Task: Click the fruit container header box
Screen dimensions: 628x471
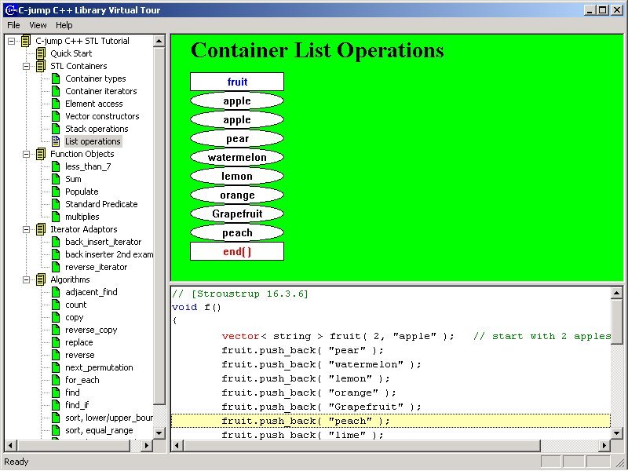Action: (237, 82)
